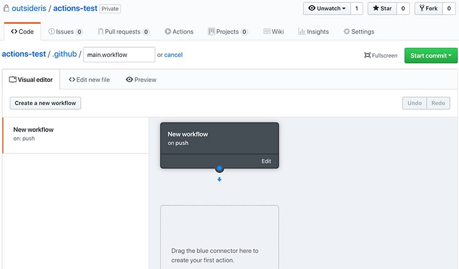459x269 pixels.
Task: Click the cancel link
Action: tap(173, 54)
